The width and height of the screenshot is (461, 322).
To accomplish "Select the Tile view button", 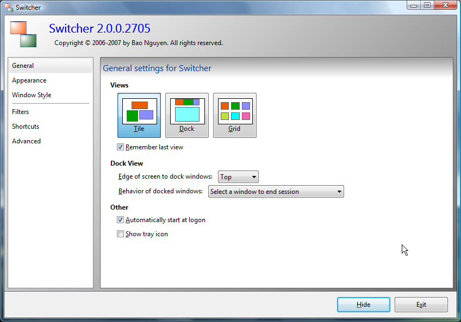I will point(139,115).
